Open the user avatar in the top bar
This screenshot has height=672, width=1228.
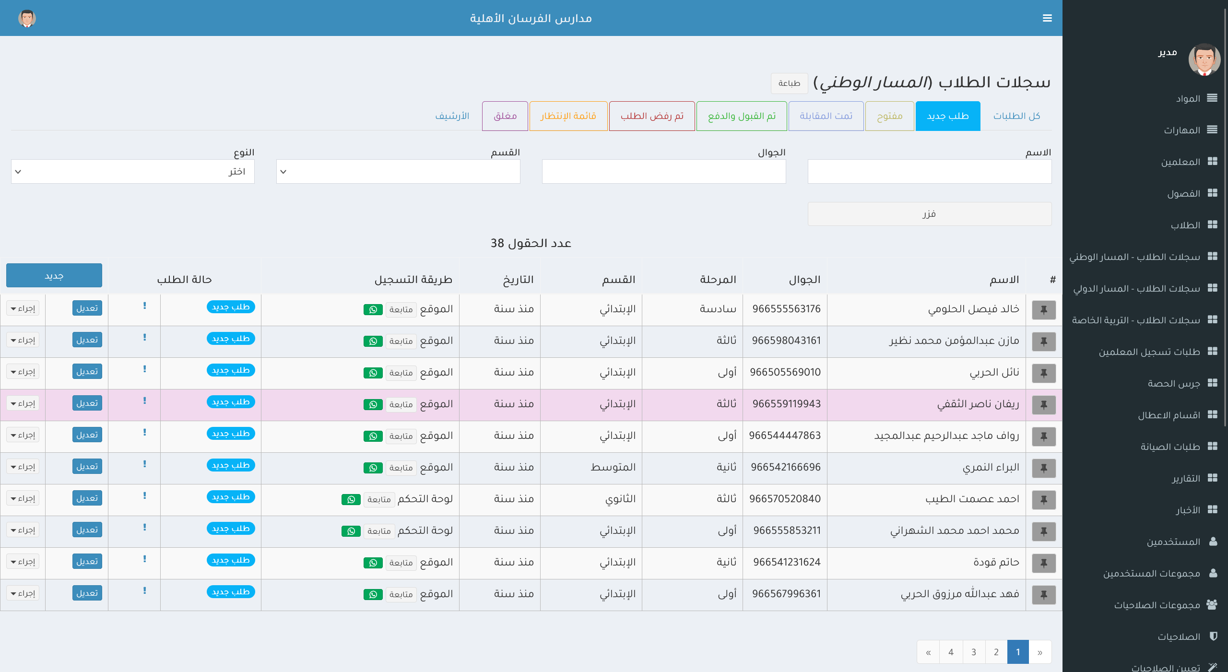pos(27,18)
